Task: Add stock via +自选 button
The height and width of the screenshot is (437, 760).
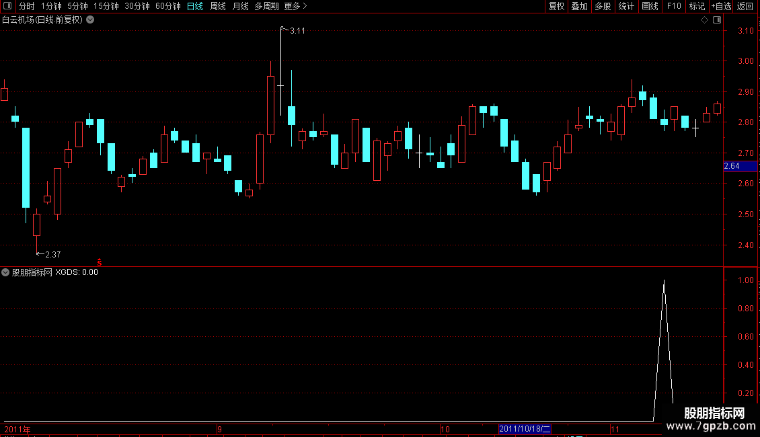Action: (x=721, y=6)
